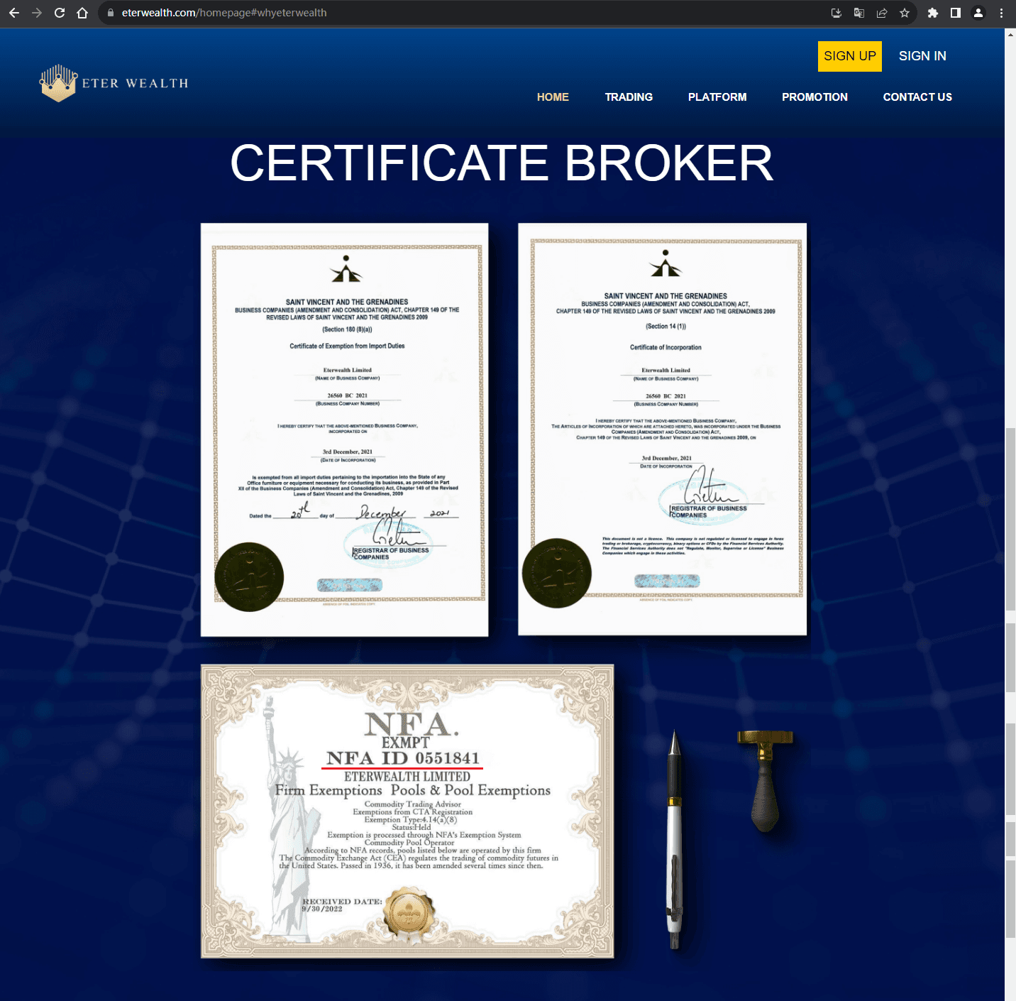Toggle the browser side panel
Screen dimensions: 1016x1001
click(956, 13)
